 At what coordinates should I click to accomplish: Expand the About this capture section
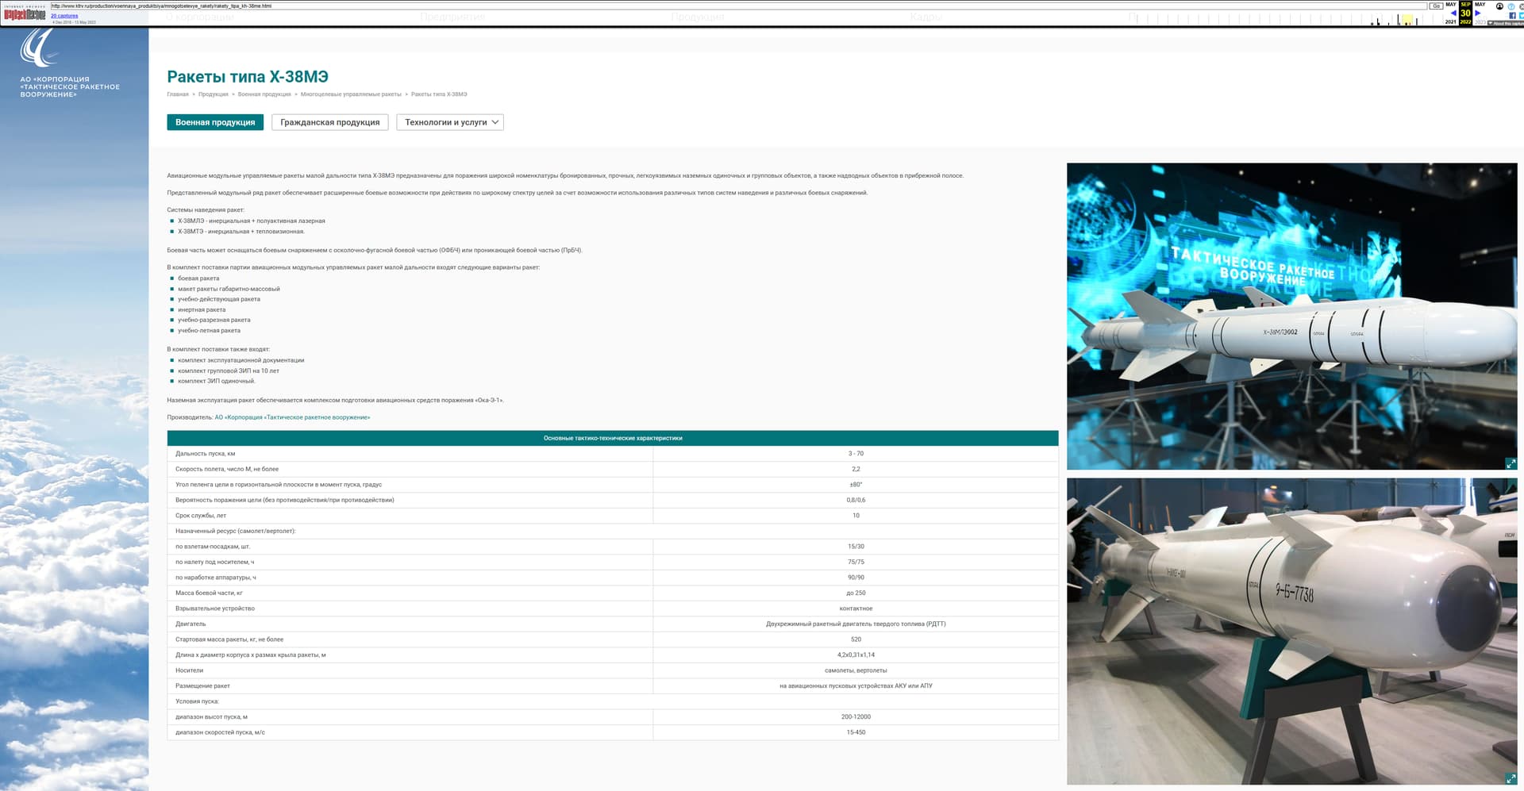click(1506, 23)
